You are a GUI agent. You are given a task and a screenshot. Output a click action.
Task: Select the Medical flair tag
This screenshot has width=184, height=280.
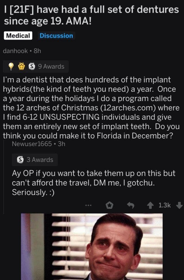(18, 36)
